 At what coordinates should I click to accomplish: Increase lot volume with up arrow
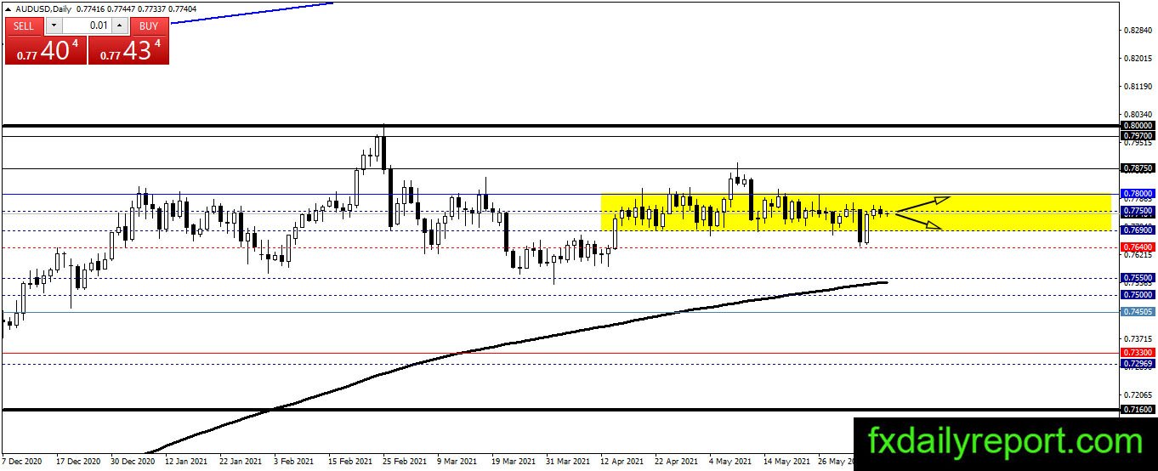(120, 26)
